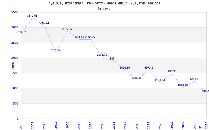
Task: Select the 1194.33 data label
Action: (x=160, y=80)
